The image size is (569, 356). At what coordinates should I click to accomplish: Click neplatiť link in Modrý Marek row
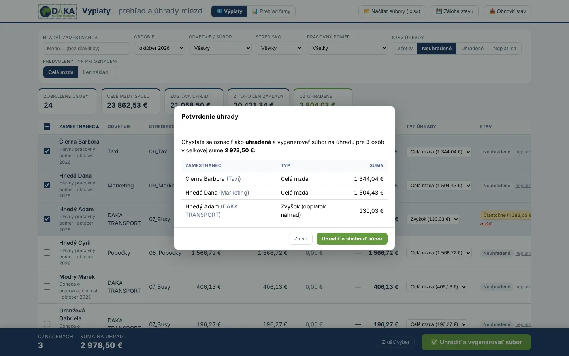(x=523, y=287)
